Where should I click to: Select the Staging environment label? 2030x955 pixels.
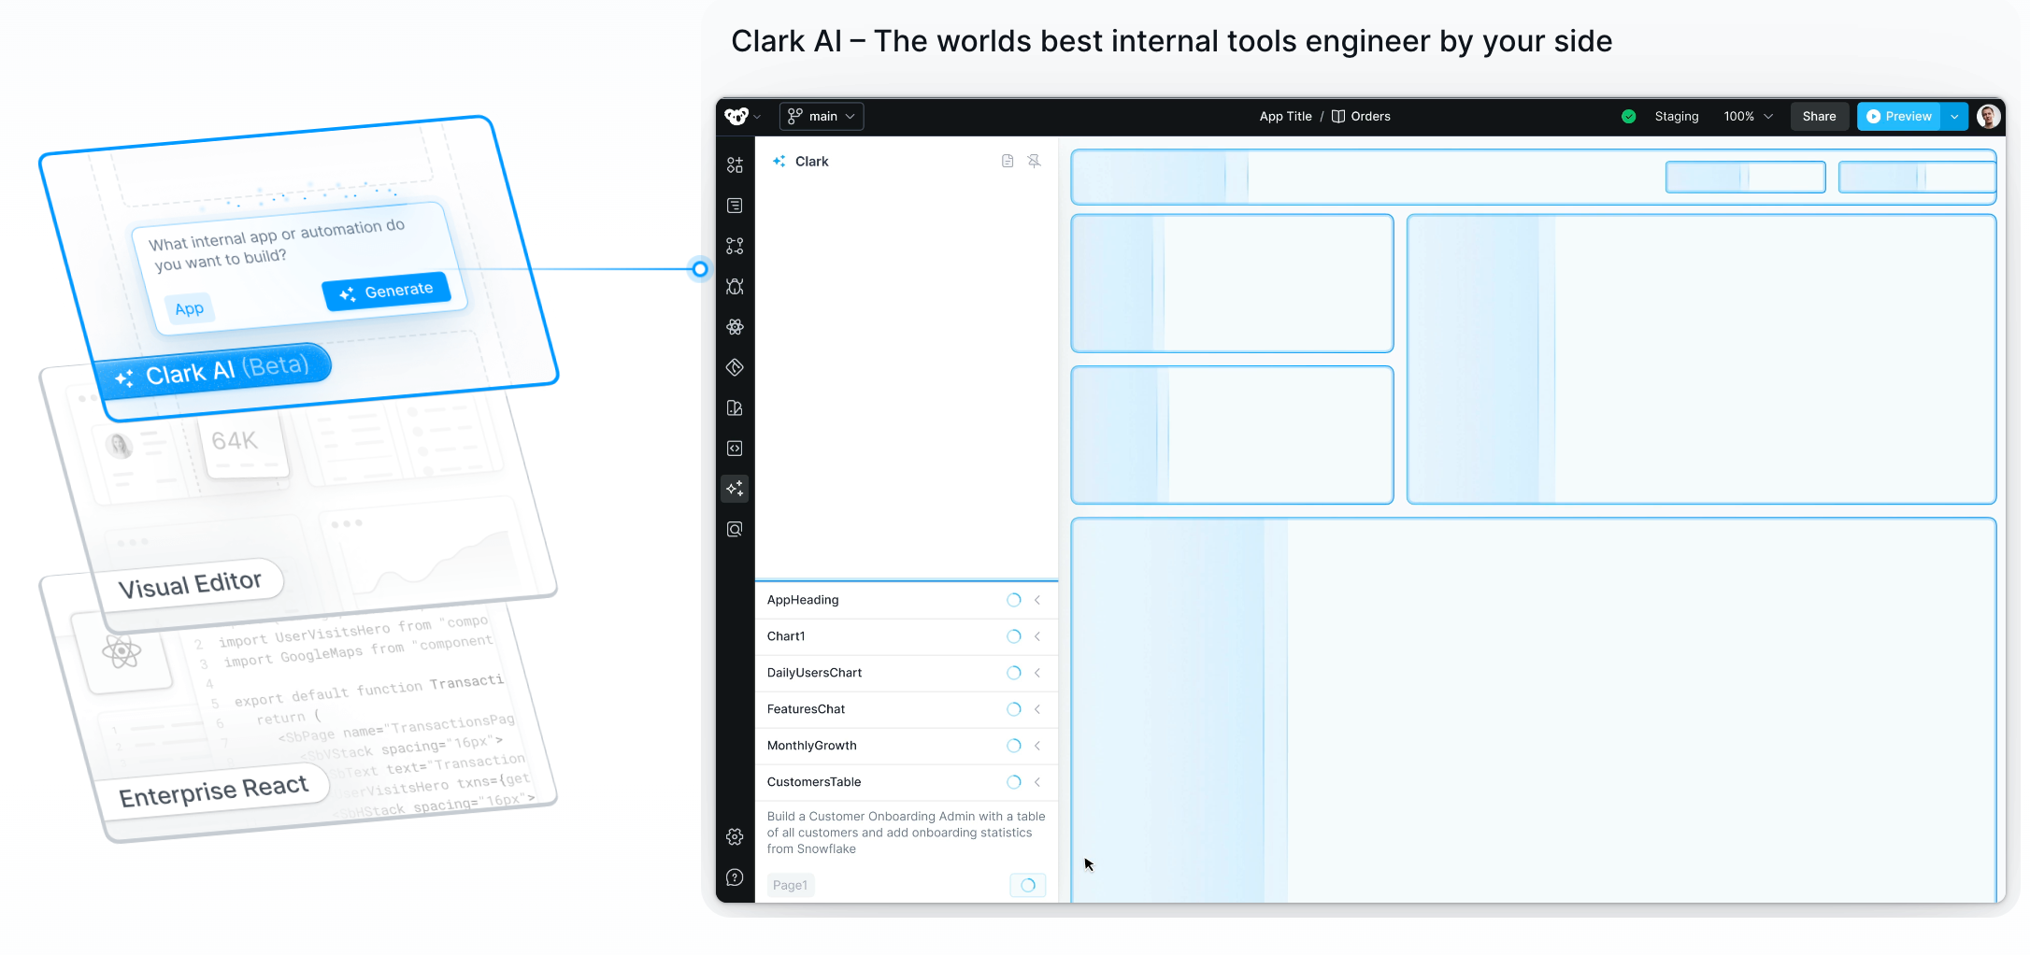tap(1676, 116)
